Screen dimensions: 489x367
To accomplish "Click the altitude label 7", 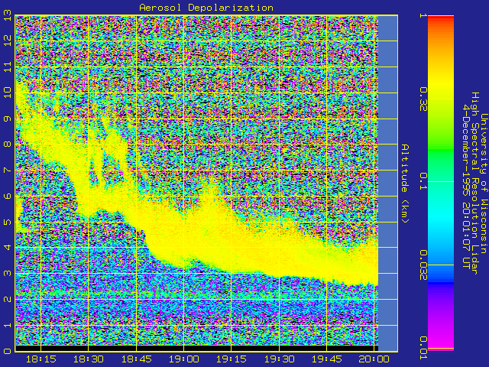I will pyautogui.click(x=8, y=171).
